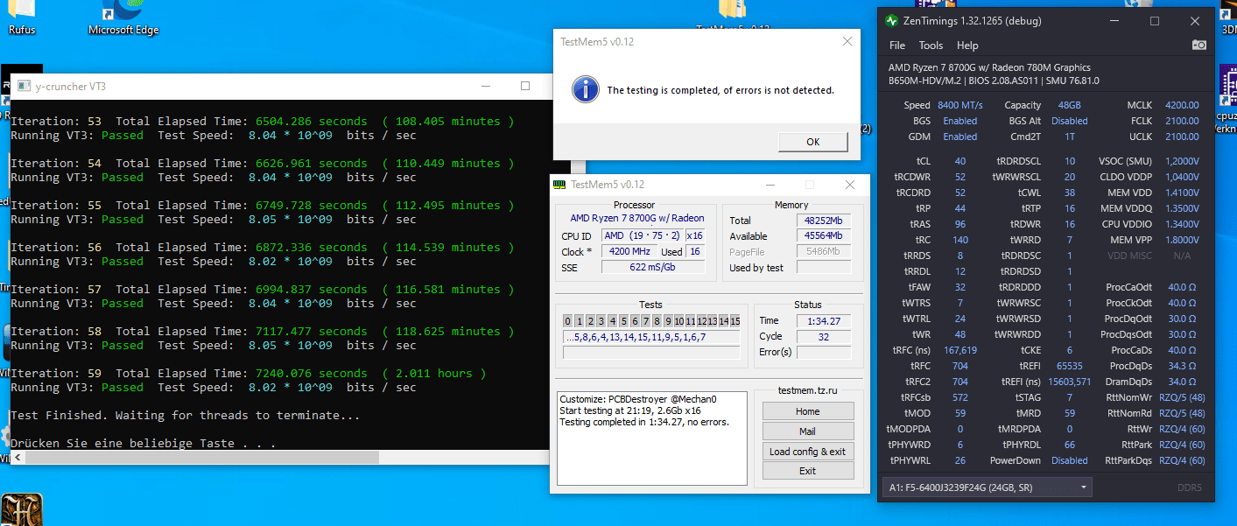This screenshot has height=526, width=1237.
Task: Select the Rufus desktop shortcut
Action: click(22, 18)
